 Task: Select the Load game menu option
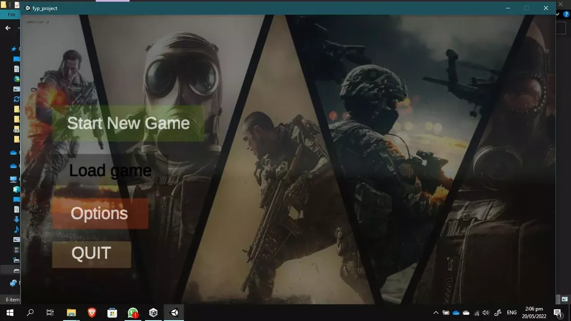(x=110, y=170)
